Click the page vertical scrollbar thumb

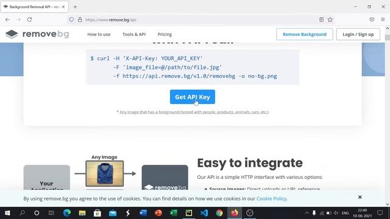(x=388, y=38)
